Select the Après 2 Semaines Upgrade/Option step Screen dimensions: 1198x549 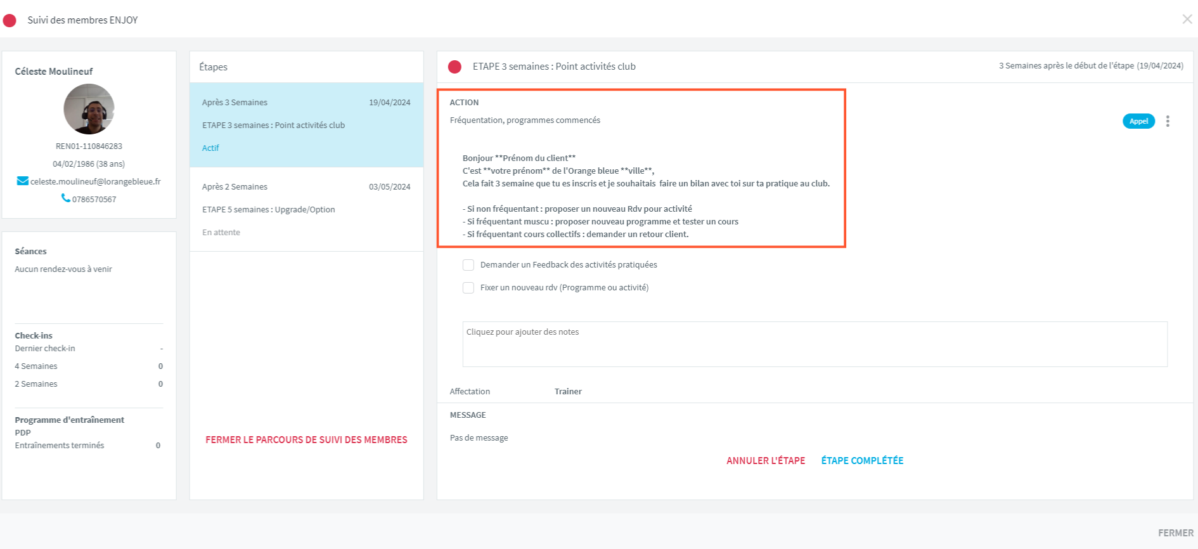point(306,209)
